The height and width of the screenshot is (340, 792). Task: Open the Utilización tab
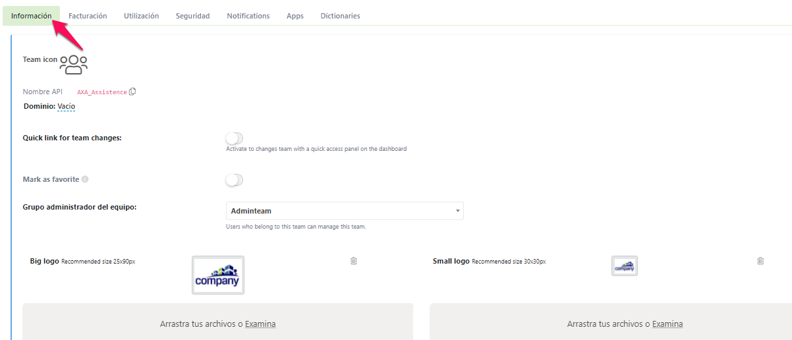[x=141, y=16]
